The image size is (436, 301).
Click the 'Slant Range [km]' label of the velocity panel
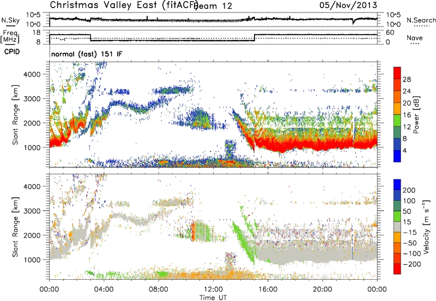(x=15, y=227)
